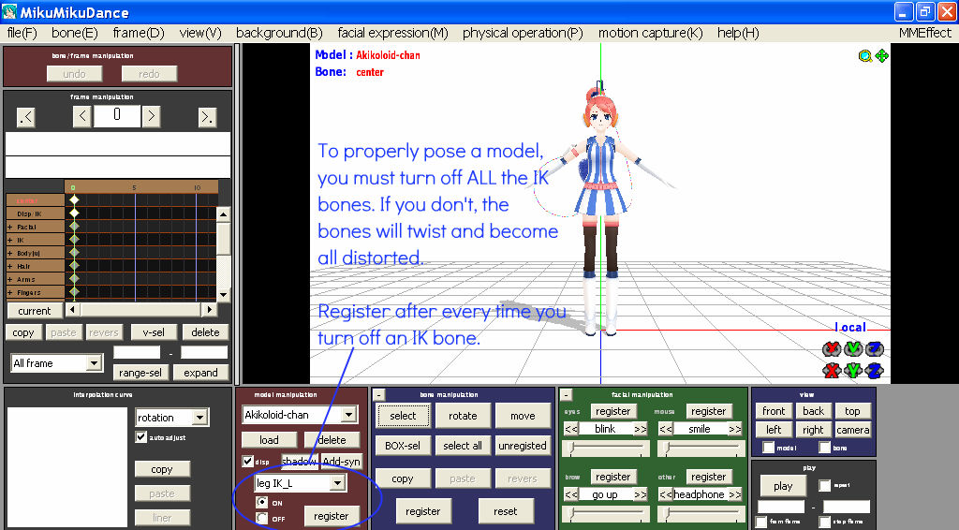Click the lower blue Z axis move icon

876,371
